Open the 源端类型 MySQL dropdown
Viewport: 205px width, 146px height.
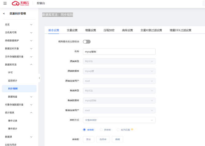point(119,61)
